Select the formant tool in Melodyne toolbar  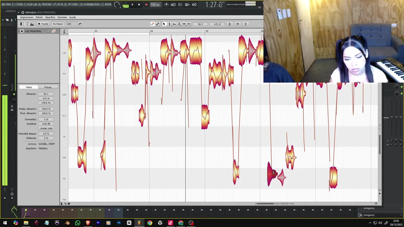click(174, 24)
